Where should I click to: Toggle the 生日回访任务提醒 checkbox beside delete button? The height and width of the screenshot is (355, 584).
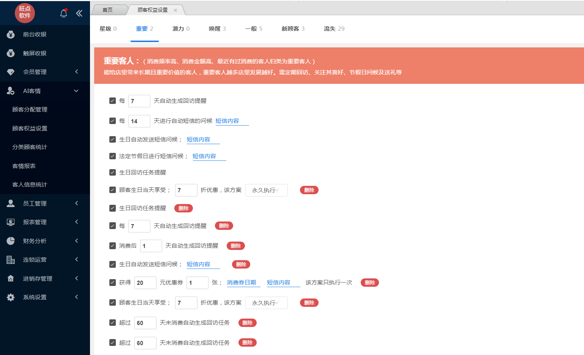112,208
